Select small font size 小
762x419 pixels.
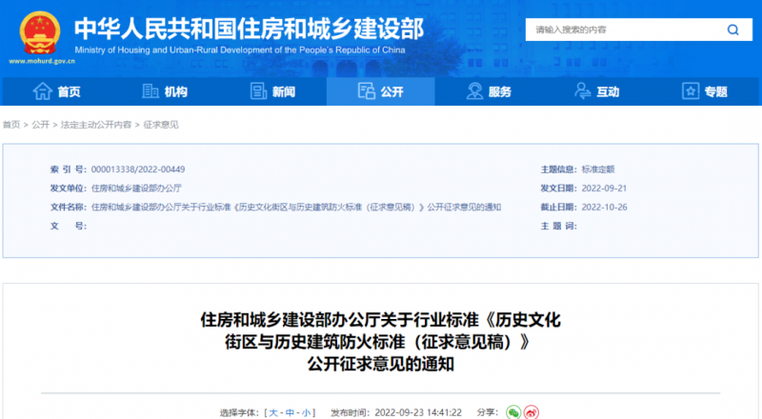pyautogui.click(x=306, y=412)
